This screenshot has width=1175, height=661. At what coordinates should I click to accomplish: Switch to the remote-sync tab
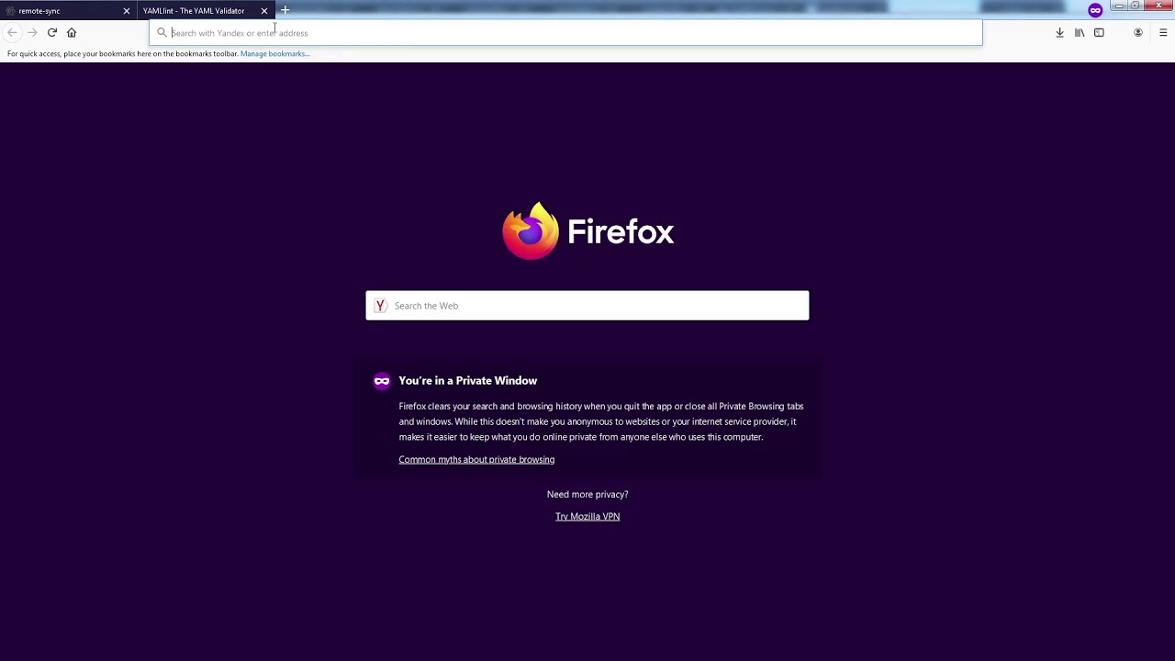point(68,11)
